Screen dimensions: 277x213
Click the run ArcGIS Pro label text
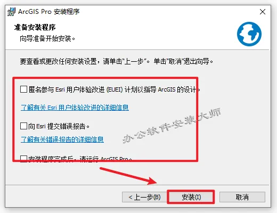tap(80, 159)
